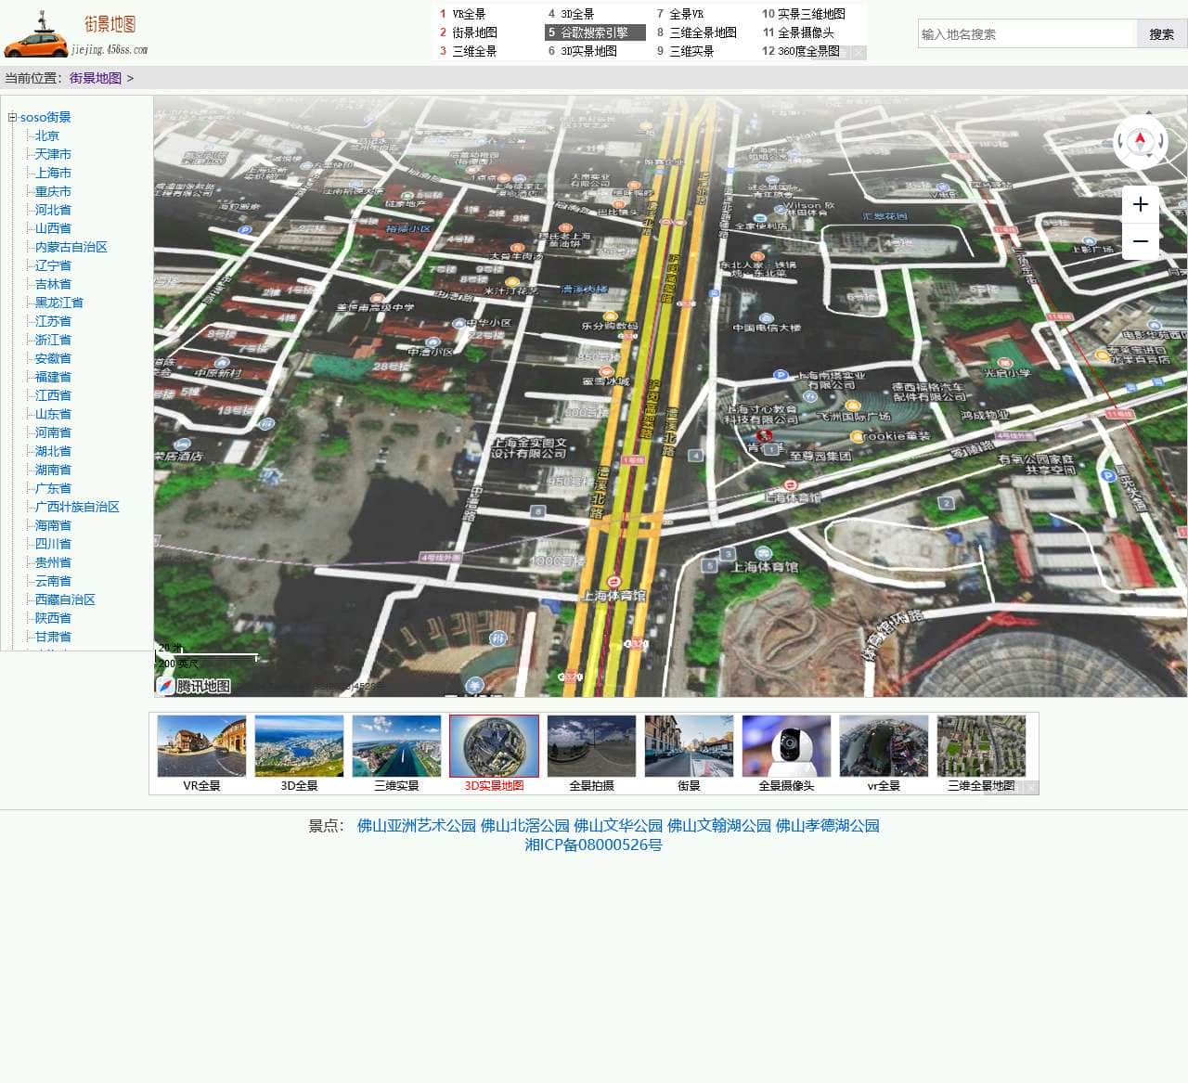The image size is (1188, 1083).
Task: Select 浙江省 in the region tree
Action: pyautogui.click(x=53, y=340)
